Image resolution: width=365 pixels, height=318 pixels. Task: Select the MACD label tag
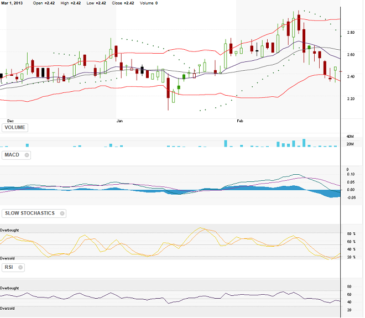tap(13, 155)
